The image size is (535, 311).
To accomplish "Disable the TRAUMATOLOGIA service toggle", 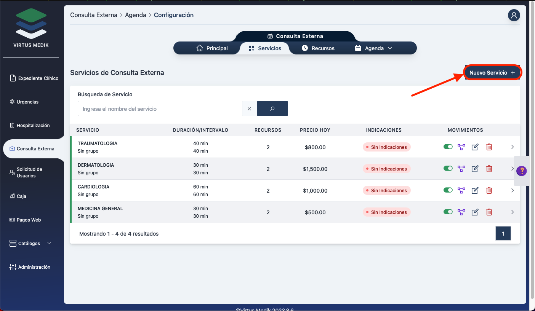I will (x=448, y=147).
